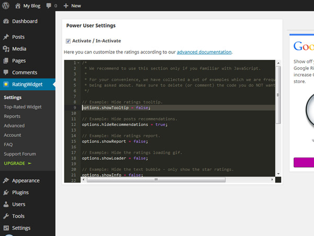Click line number 12 in gutter
Viewport: 314px width, 236px height.
[74, 125]
